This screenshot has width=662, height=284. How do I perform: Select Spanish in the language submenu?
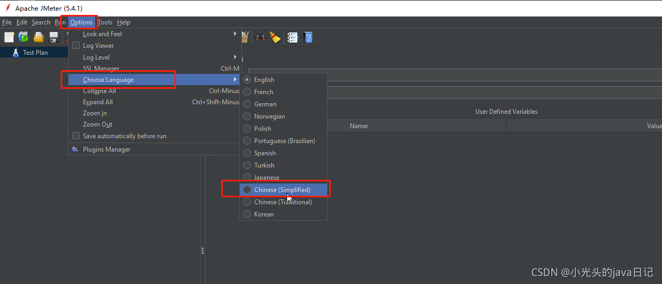(283, 153)
